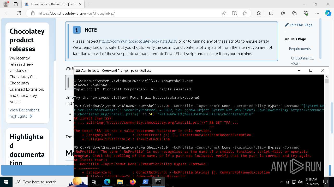Click the 'On This Page' heading
This screenshot has width=334, height=187.
click(x=295, y=39)
